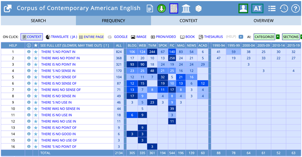Image resolution: width=302 pixels, height=157 pixels.
Task: Switch to the FREQUENCY tab
Action: (113, 21)
